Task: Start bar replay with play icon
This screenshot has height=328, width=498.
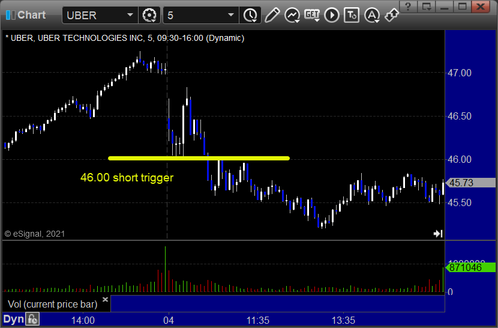Action: click(332, 15)
